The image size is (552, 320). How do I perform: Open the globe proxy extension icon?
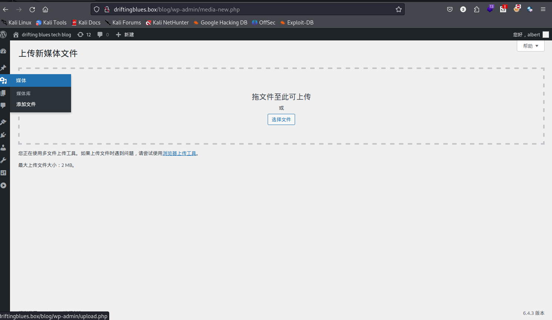point(530,9)
